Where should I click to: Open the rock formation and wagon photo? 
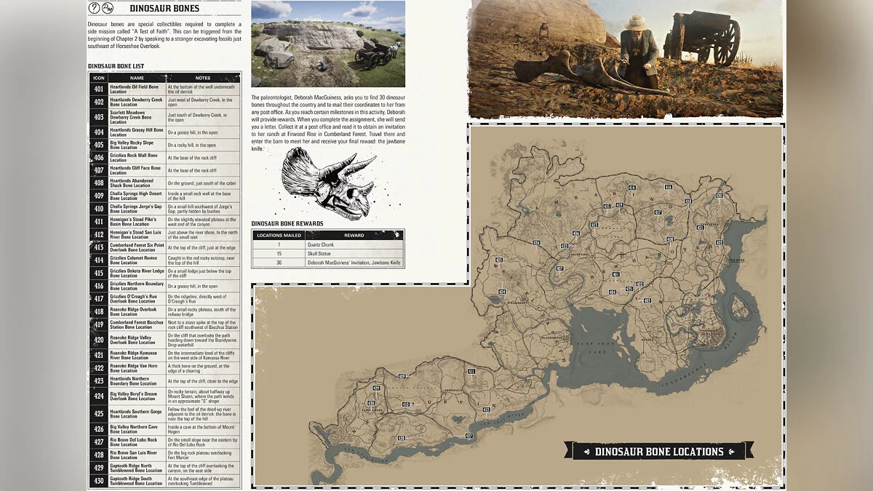(328, 44)
